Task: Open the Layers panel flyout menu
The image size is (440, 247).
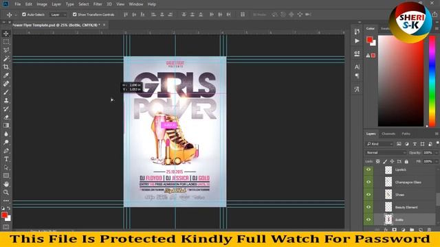Action: (437, 134)
